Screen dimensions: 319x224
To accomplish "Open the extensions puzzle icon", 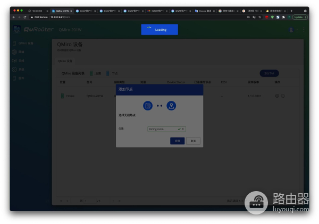I will (x=283, y=18).
